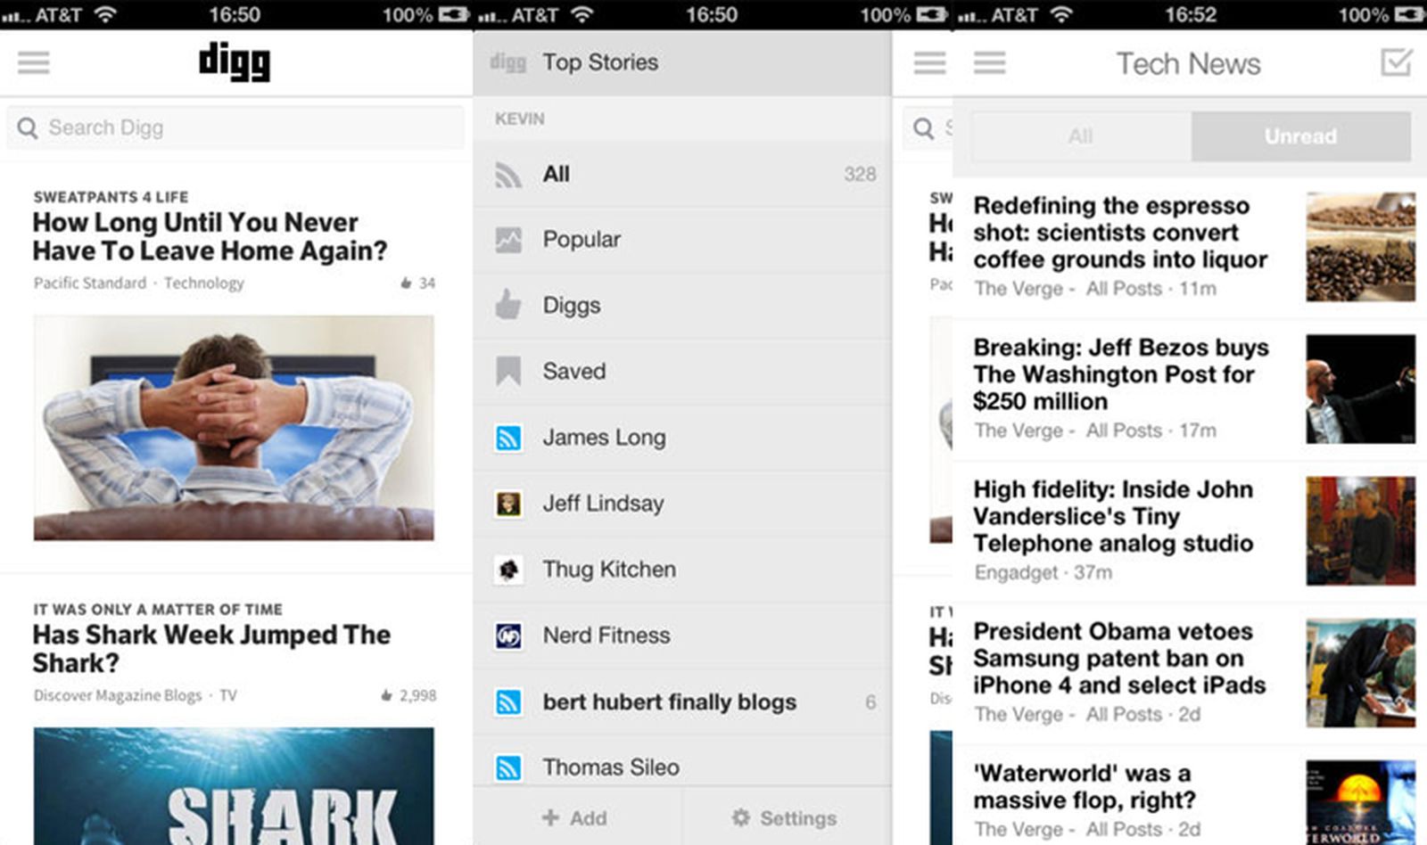The width and height of the screenshot is (1427, 845).
Task: Open Saved stories via the bookmark icon
Action: 508,371
